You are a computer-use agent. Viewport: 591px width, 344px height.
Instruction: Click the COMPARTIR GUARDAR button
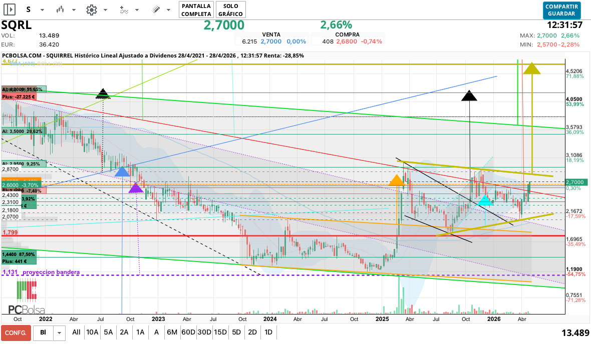[561, 10]
